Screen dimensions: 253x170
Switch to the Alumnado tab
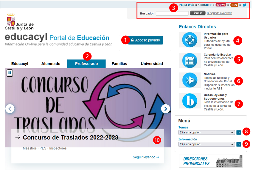[51, 64]
